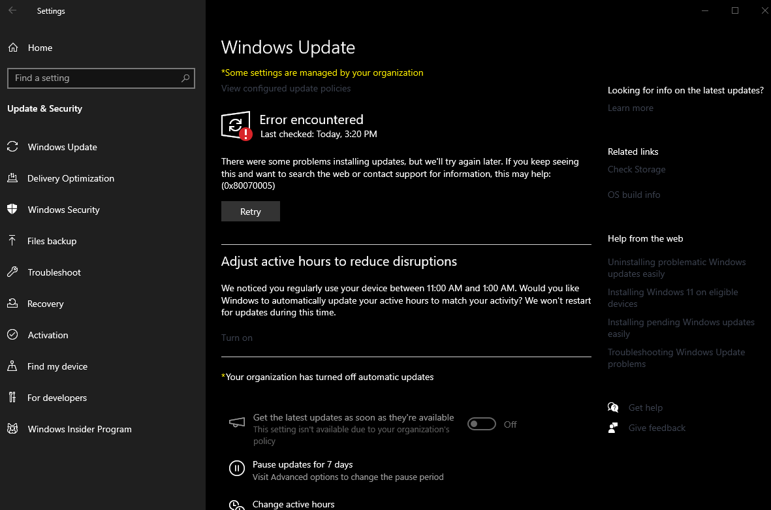Click Change active hours option

[294, 505]
